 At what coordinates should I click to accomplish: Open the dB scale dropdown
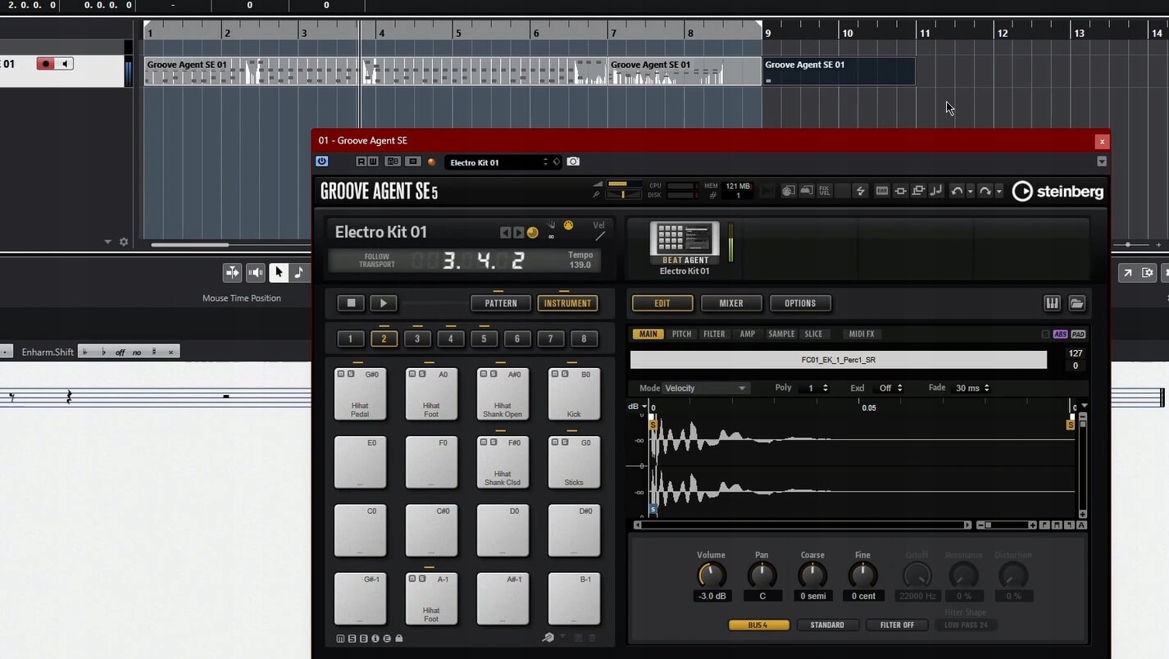pos(638,407)
